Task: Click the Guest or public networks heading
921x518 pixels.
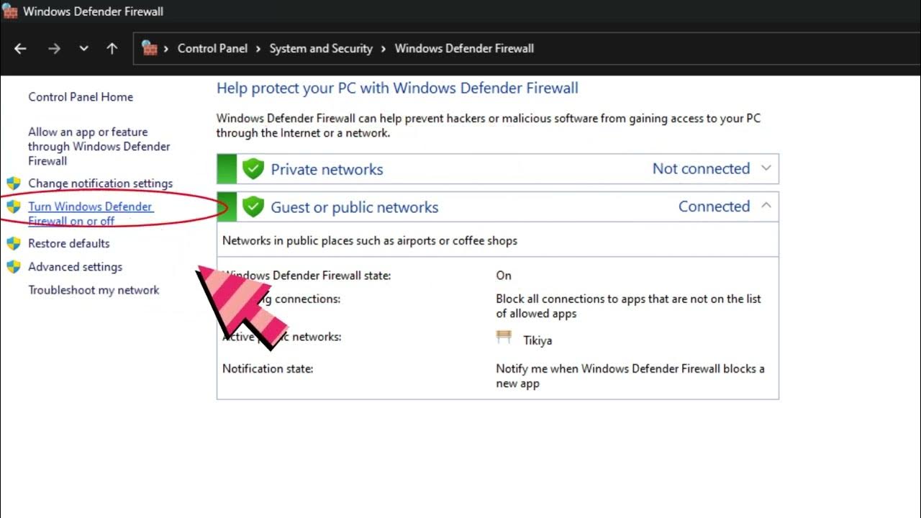Action: [355, 207]
